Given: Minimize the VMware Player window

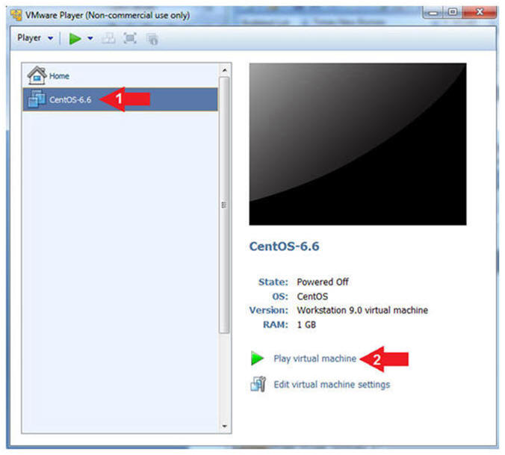Looking at the screenshot, I should pyautogui.click(x=433, y=13).
